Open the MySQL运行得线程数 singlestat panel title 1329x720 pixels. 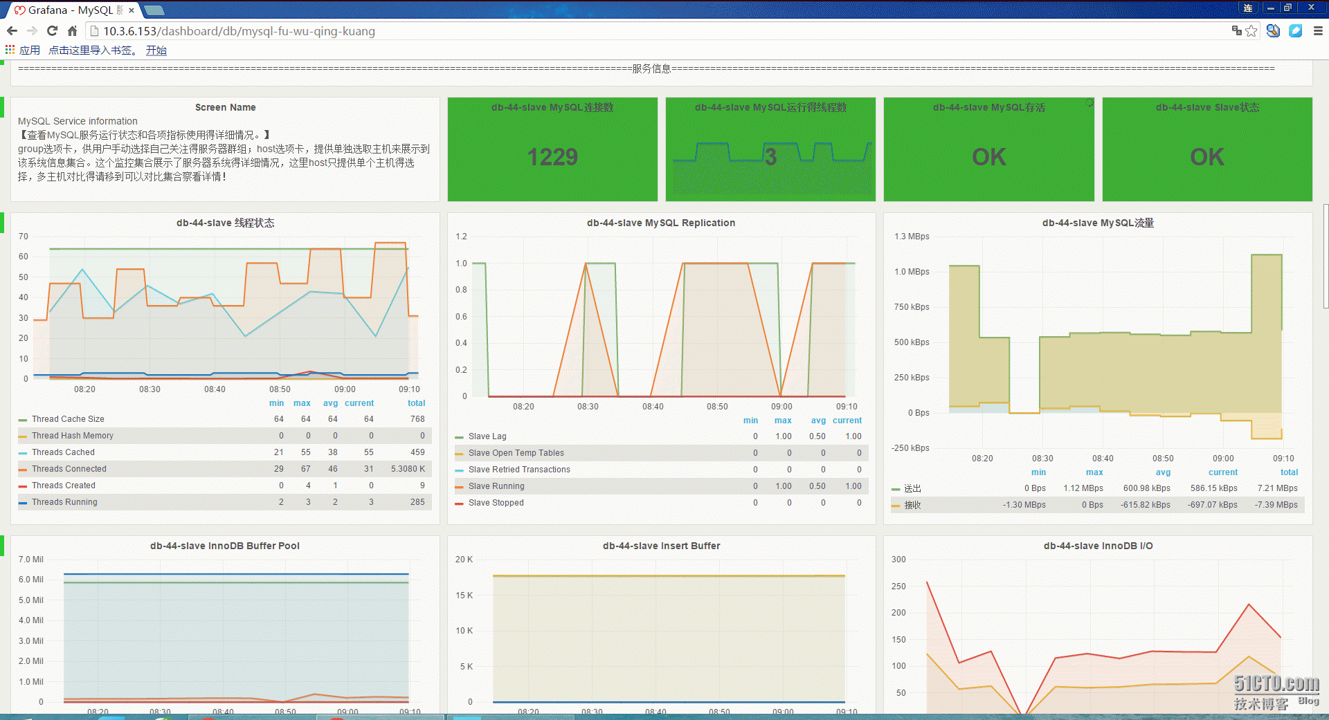770,107
